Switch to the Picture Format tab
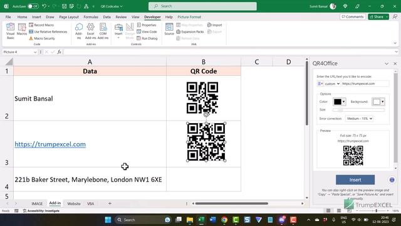 point(189,17)
